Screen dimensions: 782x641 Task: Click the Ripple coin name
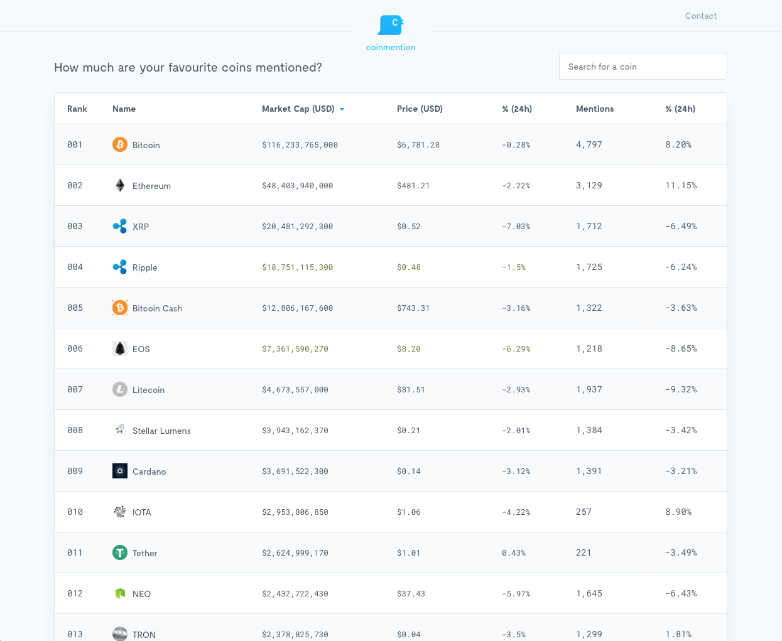point(145,267)
